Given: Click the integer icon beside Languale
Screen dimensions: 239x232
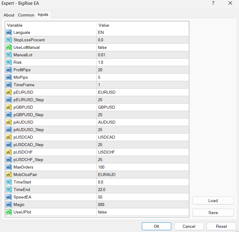Looking at the screenshot, I should coord(9,32).
